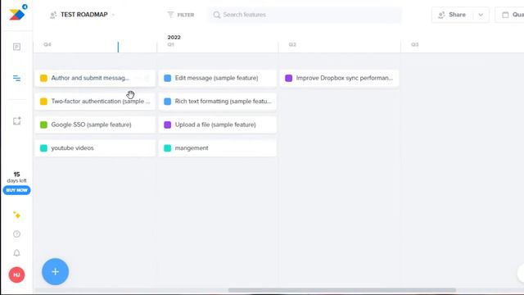Open youtube videos feature card
Image resolution: width=524 pixels, height=295 pixels.
[x=95, y=148]
